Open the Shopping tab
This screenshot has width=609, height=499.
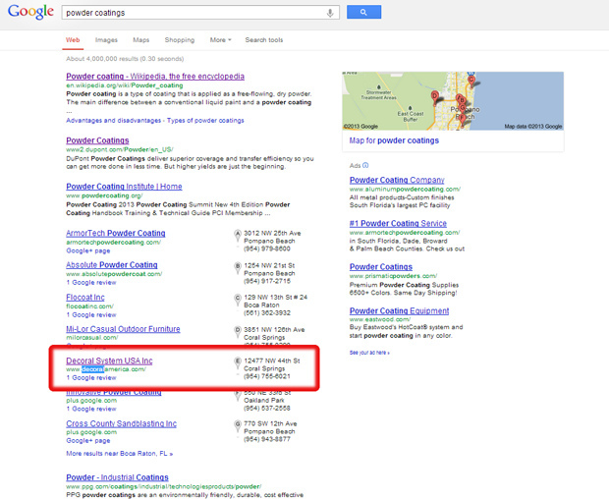[x=179, y=40]
